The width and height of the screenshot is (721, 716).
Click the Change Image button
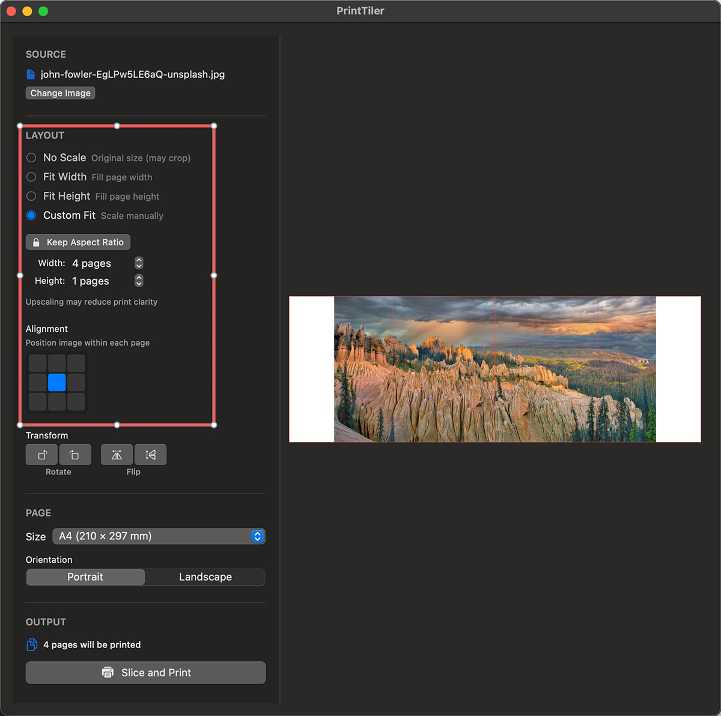pos(60,93)
